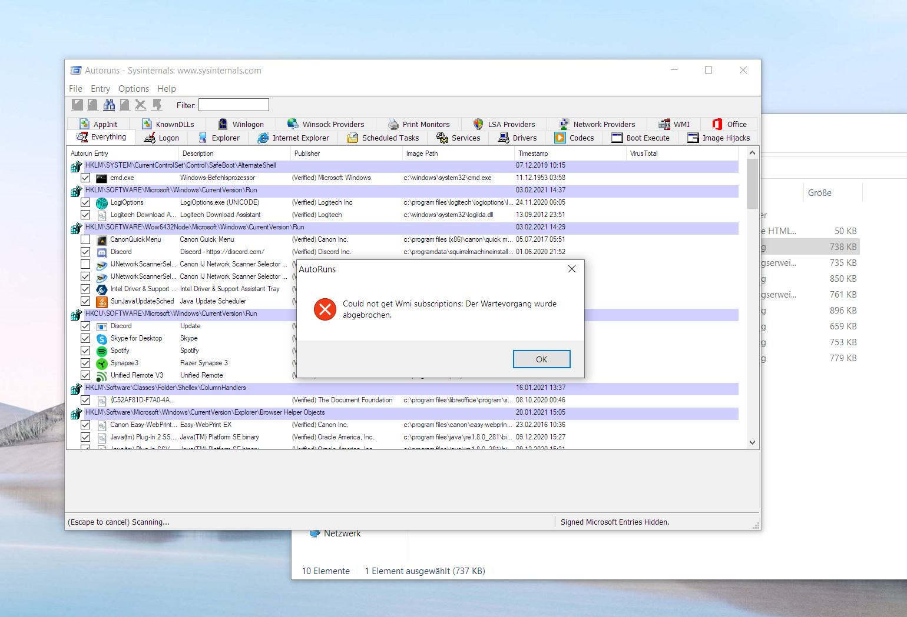
Task: Click the X Delete toolbar icon
Action: 140,105
